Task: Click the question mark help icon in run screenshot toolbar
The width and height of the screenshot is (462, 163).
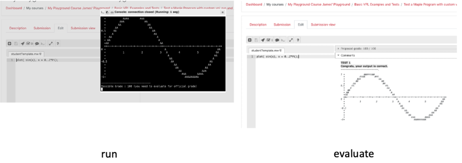Action: 58,44
